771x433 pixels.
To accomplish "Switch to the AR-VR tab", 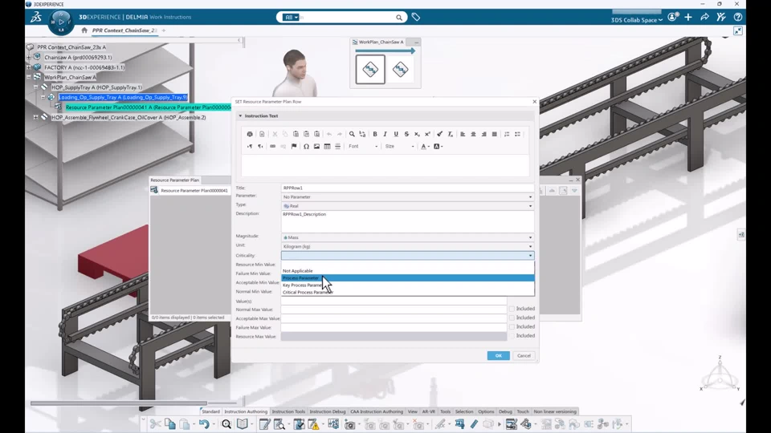I will tap(429, 411).
